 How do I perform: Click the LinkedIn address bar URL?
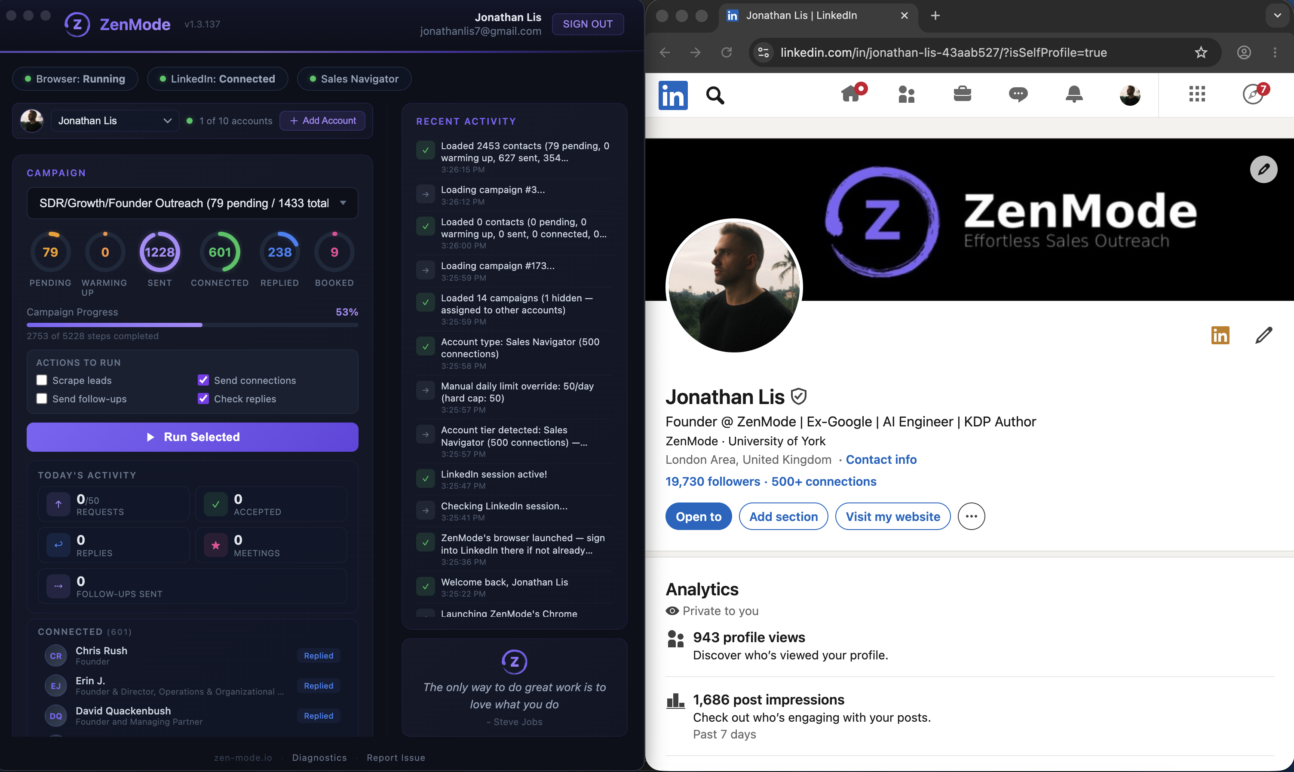[x=943, y=52]
